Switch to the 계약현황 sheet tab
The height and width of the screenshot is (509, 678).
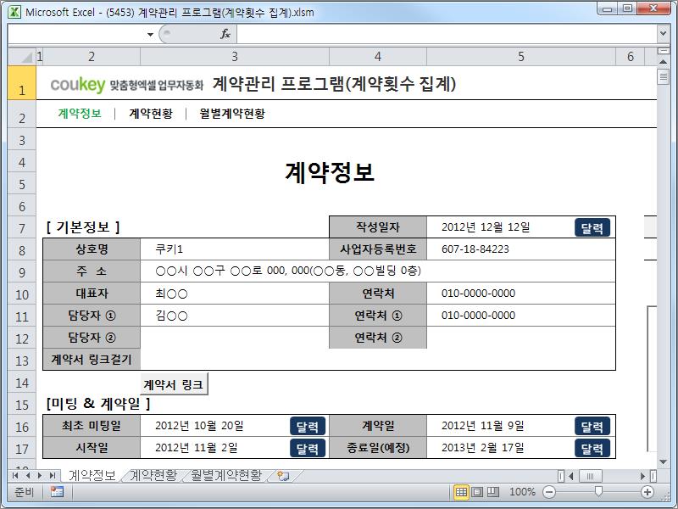click(153, 475)
